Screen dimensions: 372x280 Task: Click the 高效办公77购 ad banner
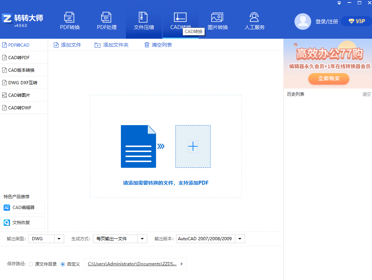[328, 63]
